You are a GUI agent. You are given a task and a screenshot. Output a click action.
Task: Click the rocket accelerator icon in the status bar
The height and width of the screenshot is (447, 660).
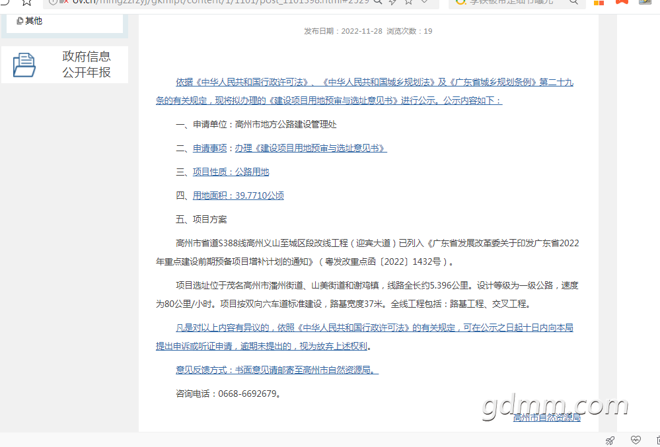pyautogui.click(x=610, y=440)
